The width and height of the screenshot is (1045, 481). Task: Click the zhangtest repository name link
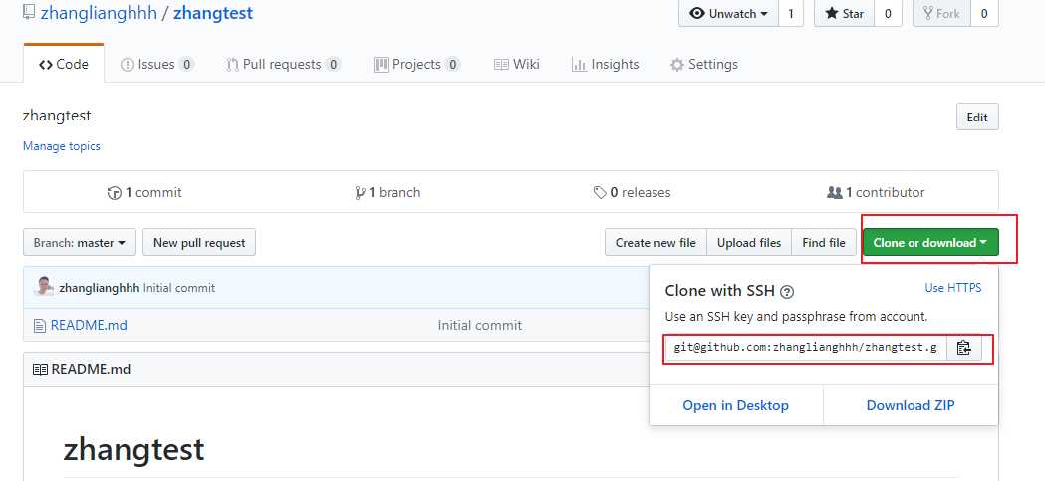213,13
